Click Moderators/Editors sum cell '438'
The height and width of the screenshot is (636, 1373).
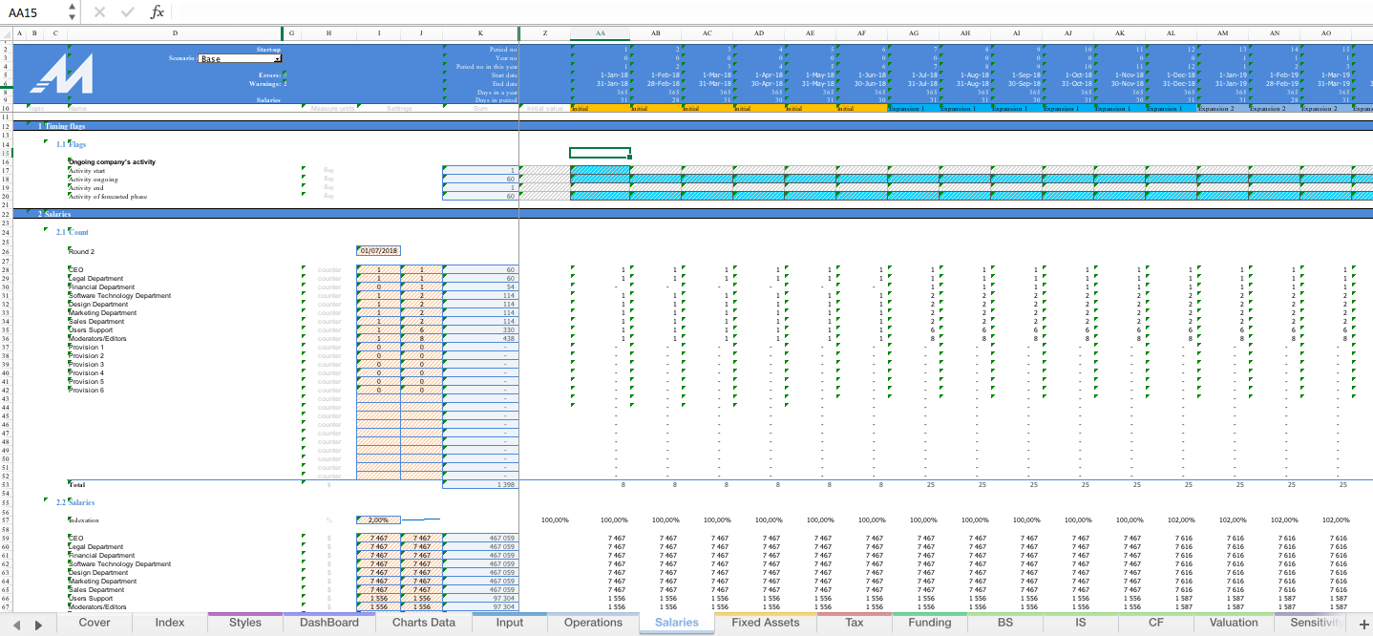480,339
